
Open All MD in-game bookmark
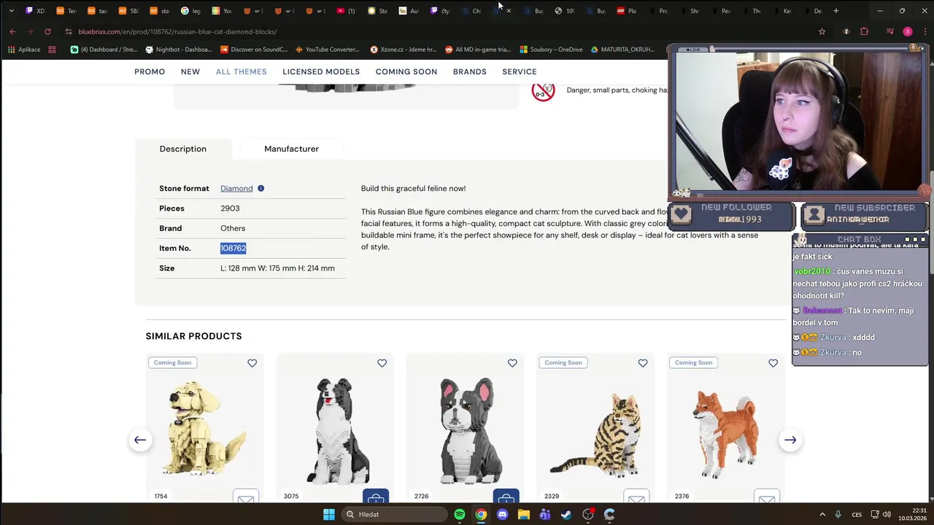click(x=478, y=50)
